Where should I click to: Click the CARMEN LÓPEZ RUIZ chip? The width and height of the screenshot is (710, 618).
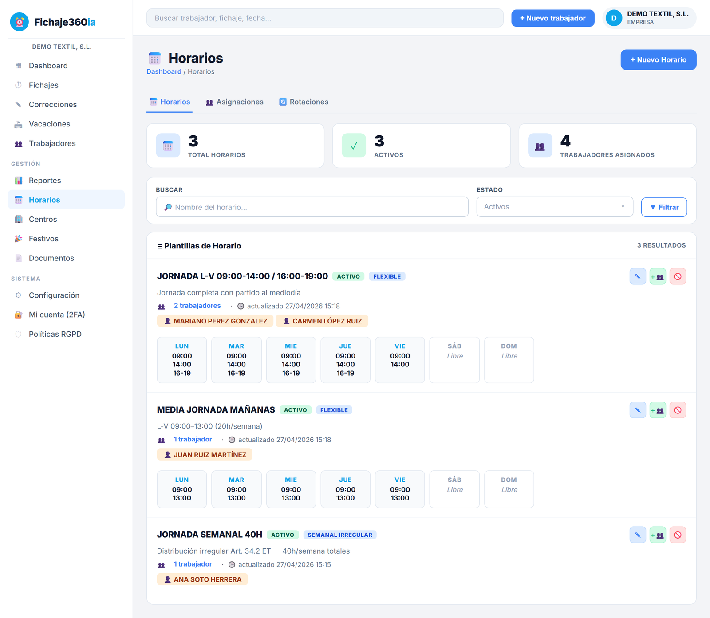(322, 321)
